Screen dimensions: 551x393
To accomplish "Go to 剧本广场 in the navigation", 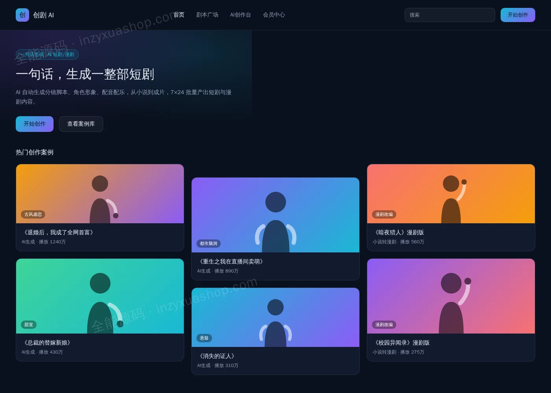I will (x=207, y=15).
